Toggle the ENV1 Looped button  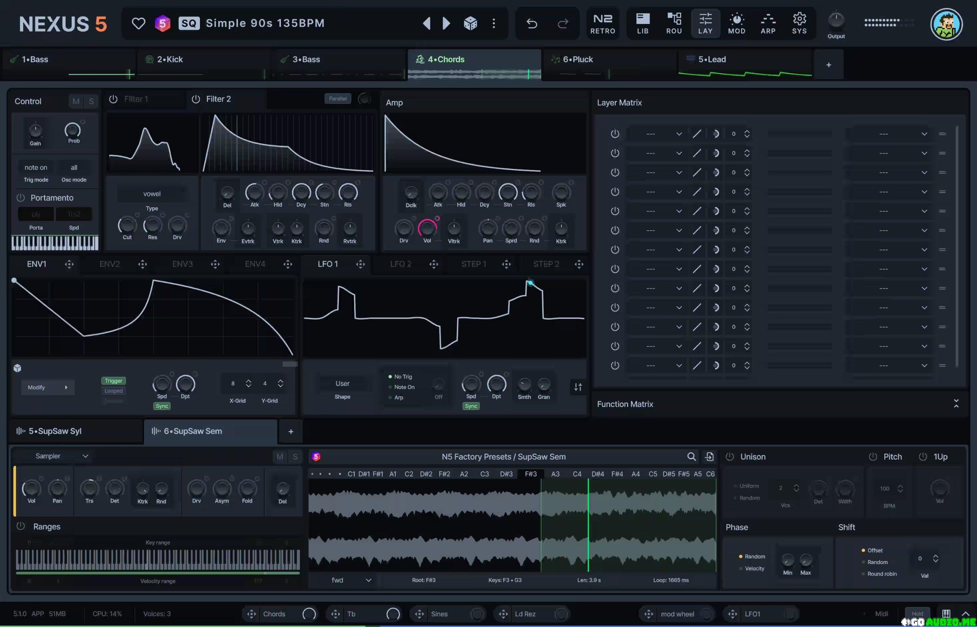click(113, 391)
